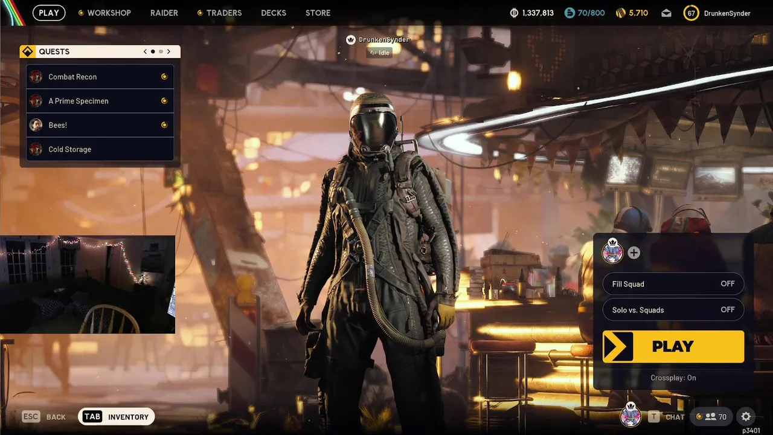This screenshot has width=773, height=435.
Task: Go to previous quests page arrow
Action: [145, 51]
